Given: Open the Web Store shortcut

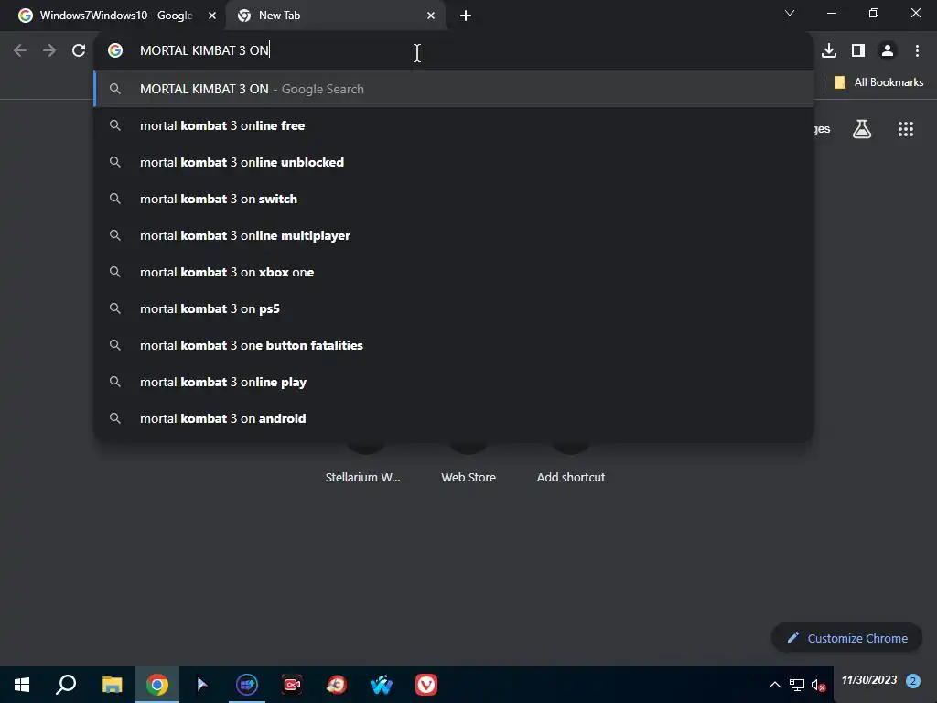Looking at the screenshot, I should pyautogui.click(x=468, y=477).
